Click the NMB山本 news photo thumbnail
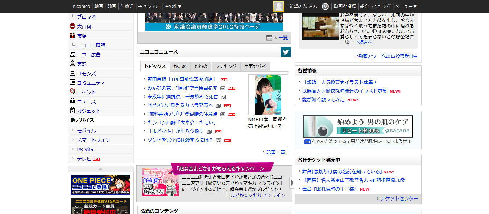489x214 pixels. point(268,95)
